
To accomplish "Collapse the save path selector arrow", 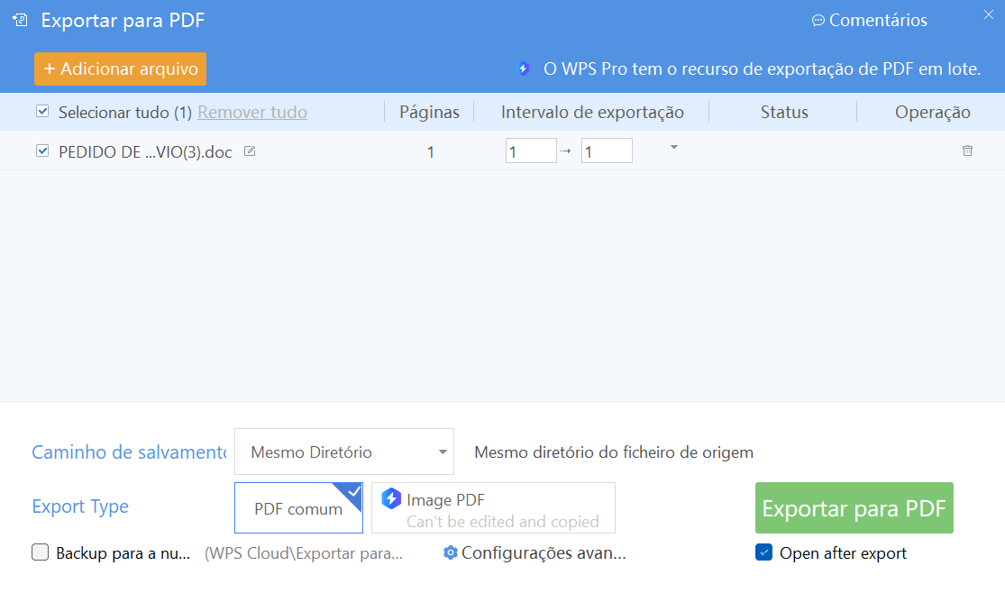I will (x=443, y=452).
